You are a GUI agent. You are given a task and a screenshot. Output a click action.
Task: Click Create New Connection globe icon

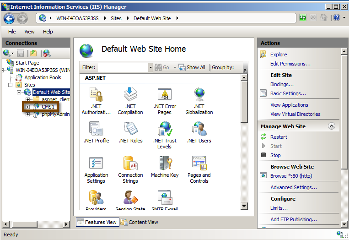[7, 53]
